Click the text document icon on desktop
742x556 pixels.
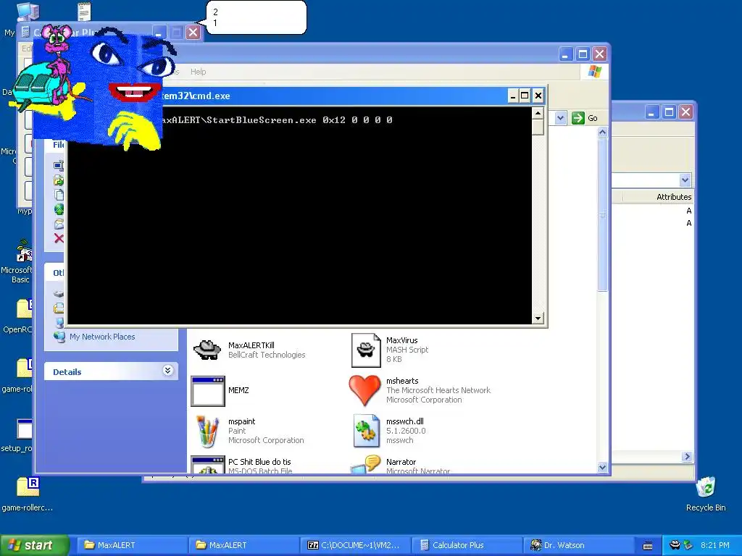pos(84,12)
